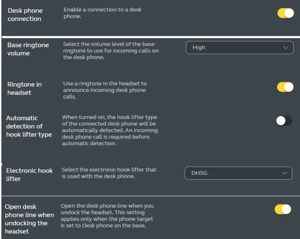The height and width of the screenshot is (239, 300).
Task: Click the description about base ringtone volume level
Action: pos(110,51)
